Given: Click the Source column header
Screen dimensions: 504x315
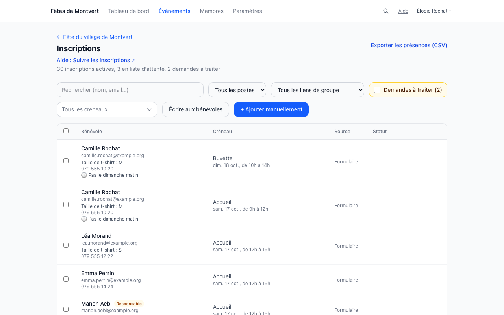Looking at the screenshot, I should point(342,132).
